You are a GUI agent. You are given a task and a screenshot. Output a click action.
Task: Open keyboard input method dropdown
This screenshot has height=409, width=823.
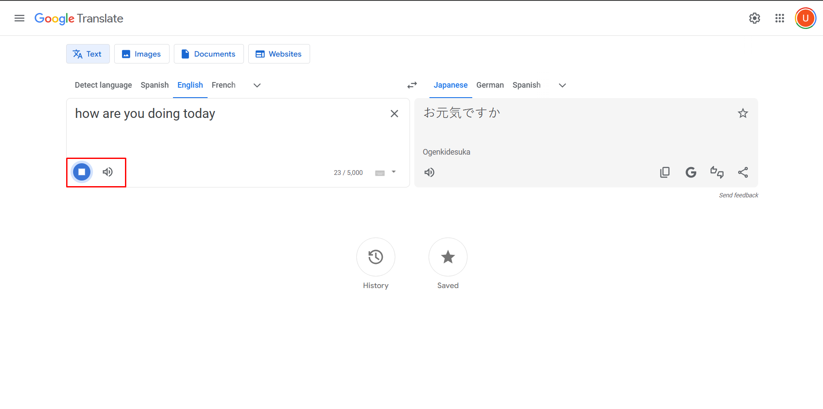click(393, 172)
